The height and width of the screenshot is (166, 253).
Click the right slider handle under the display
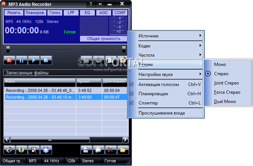tap(124, 50)
